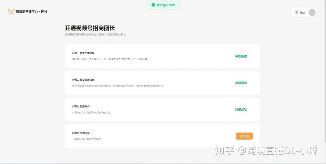Click the butterfly logo icon at top left
Image resolution: width=326 pixels, height=164 pixels.
point(11,11)
